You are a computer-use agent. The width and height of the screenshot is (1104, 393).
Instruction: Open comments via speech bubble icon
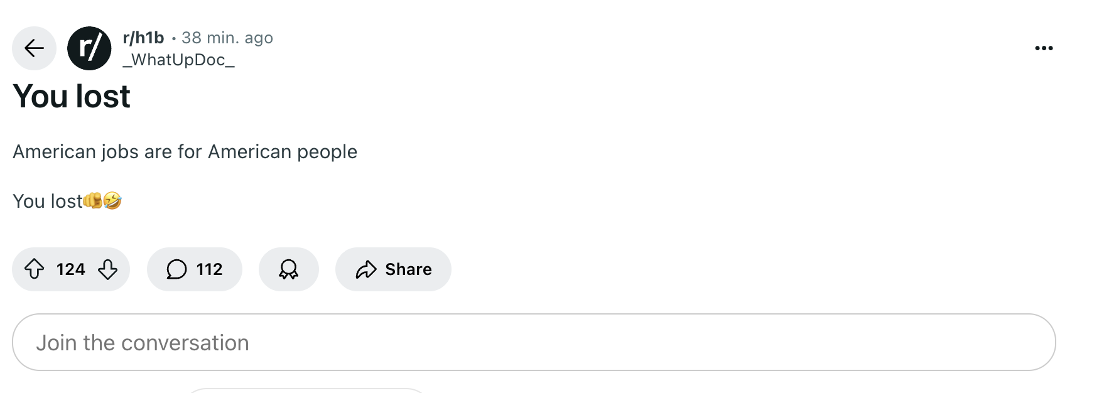pyautogui.click(x=176, y=269)
